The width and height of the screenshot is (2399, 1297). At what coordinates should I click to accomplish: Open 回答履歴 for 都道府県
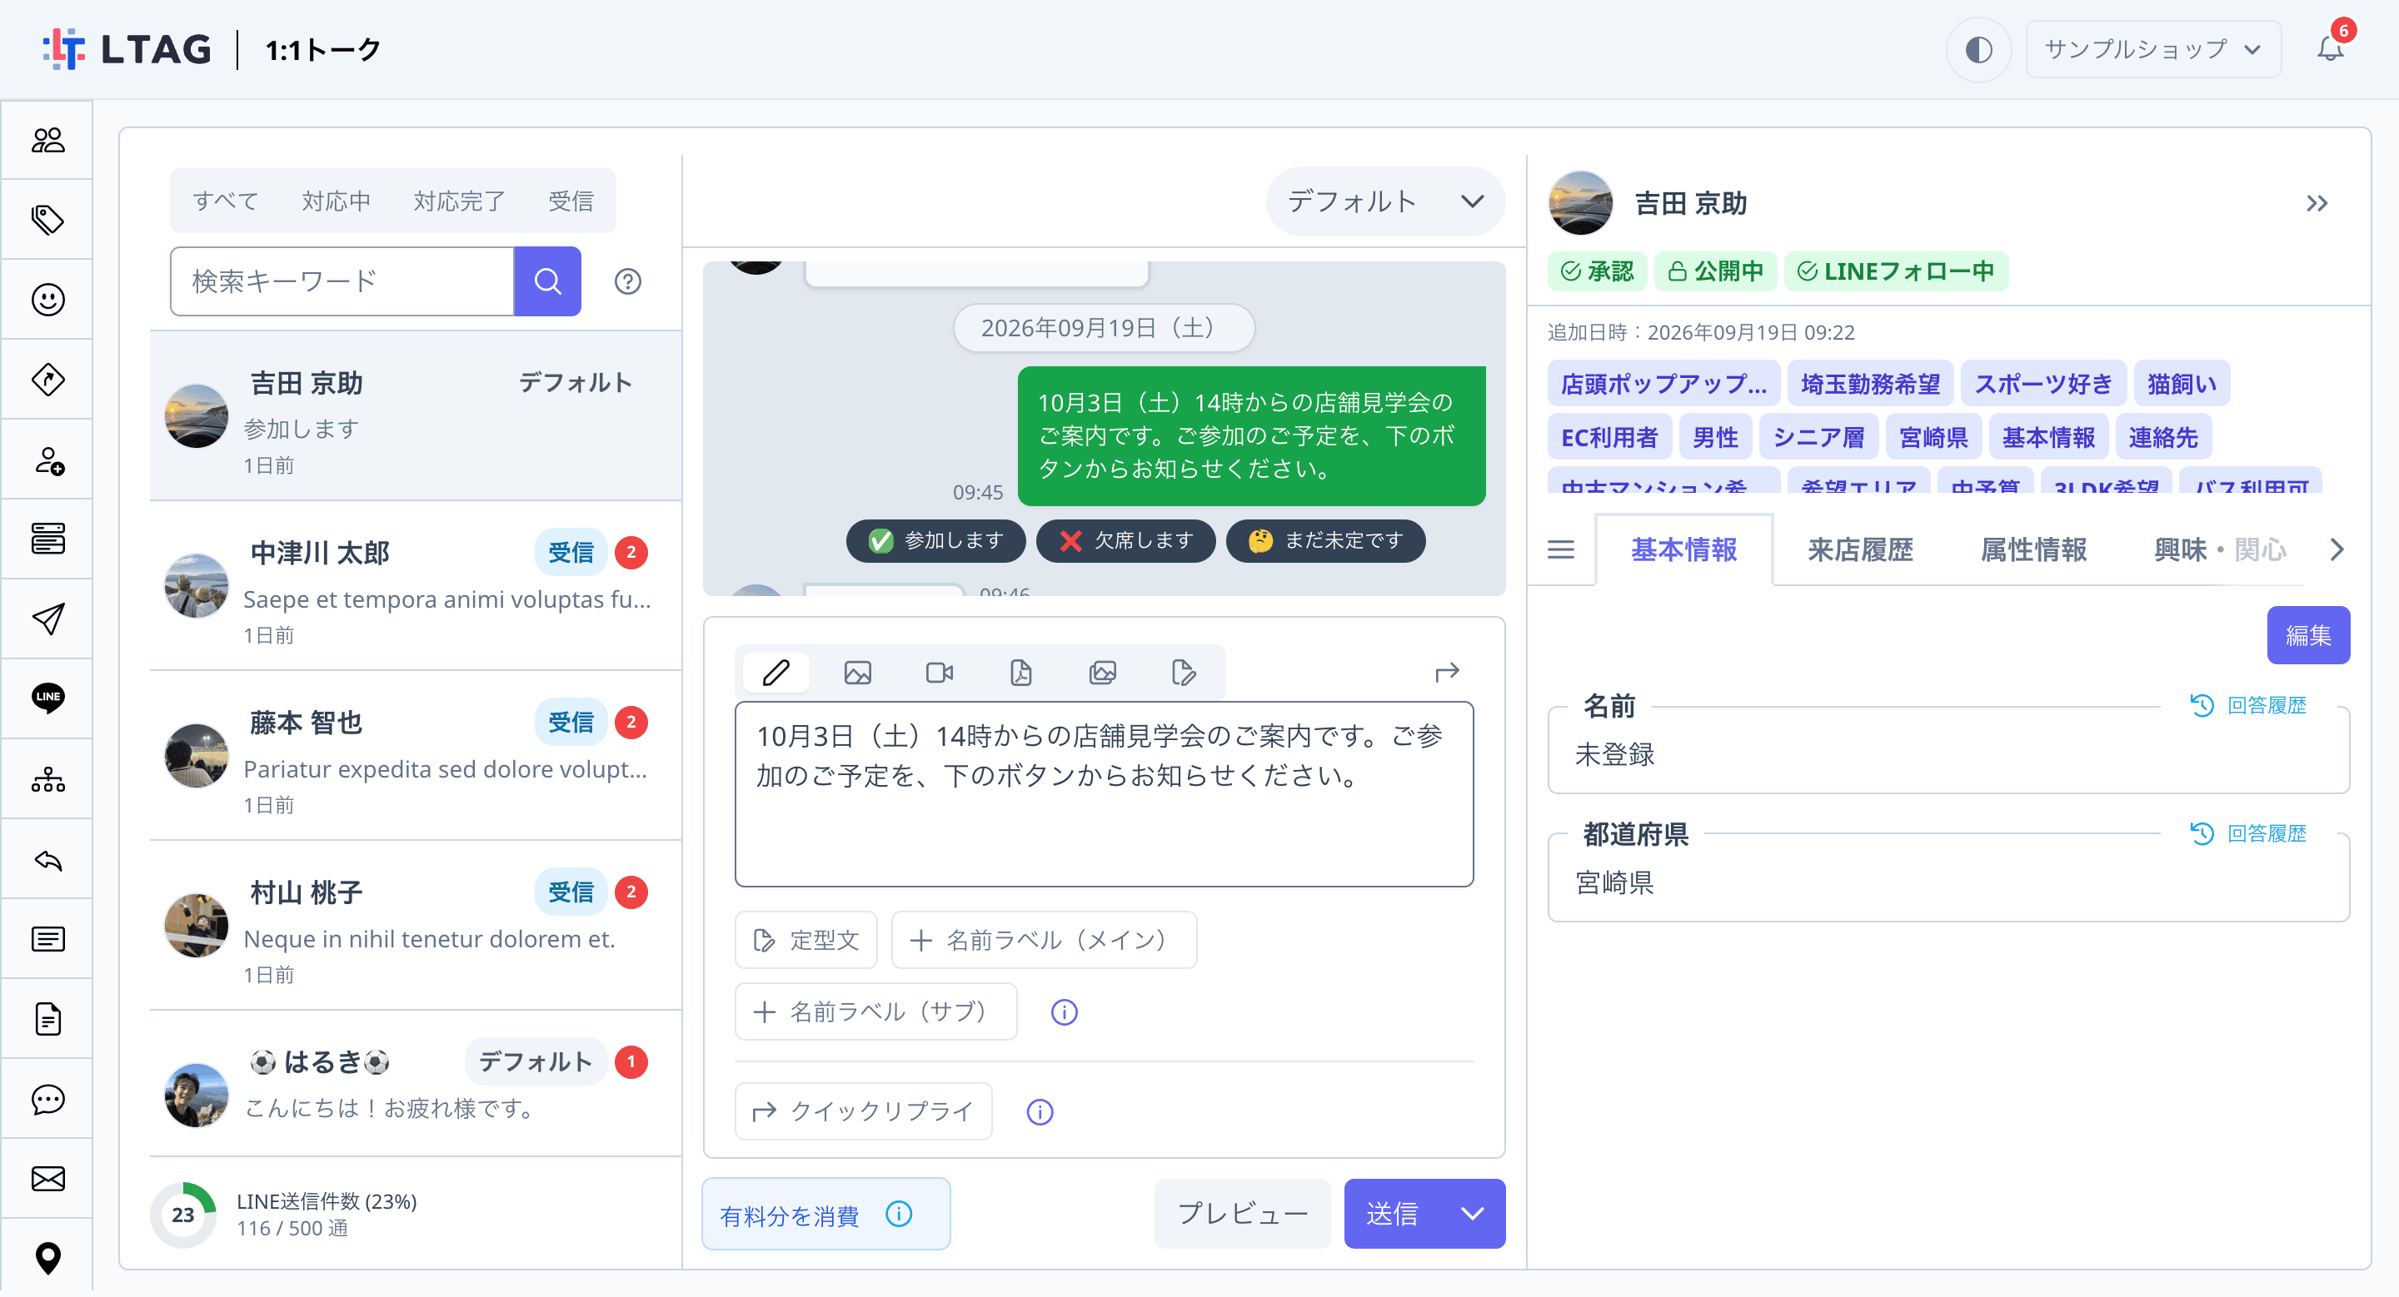tap(2248, 833)
